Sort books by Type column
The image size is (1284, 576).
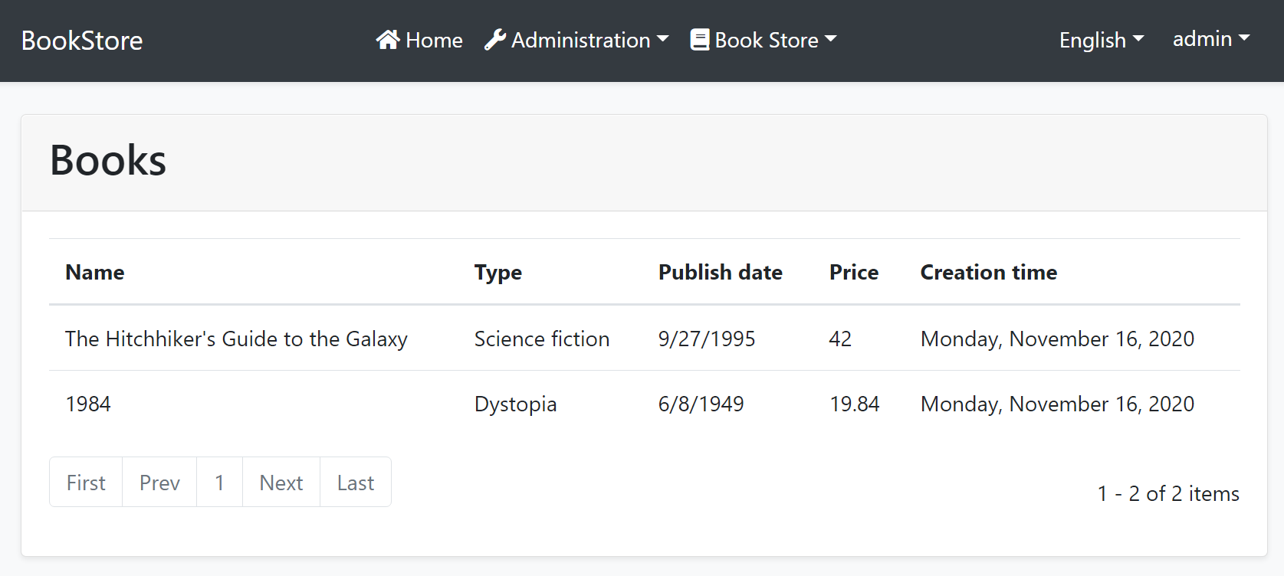click(x=498, y=273)
